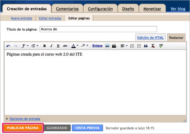Viewport: 190px width, 134px height.
Task: Create a bulleted list
Action: pyautogui.click(x=139, y=46)
